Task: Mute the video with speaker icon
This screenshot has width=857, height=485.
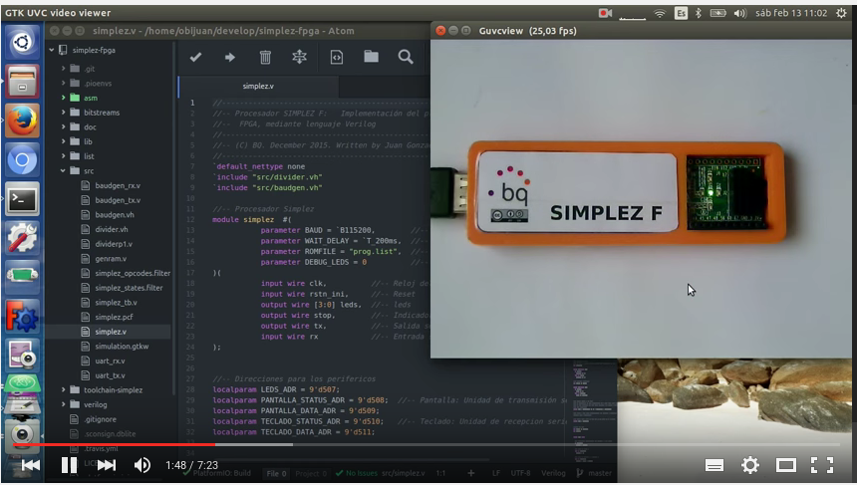Action: tap(143, 465)
